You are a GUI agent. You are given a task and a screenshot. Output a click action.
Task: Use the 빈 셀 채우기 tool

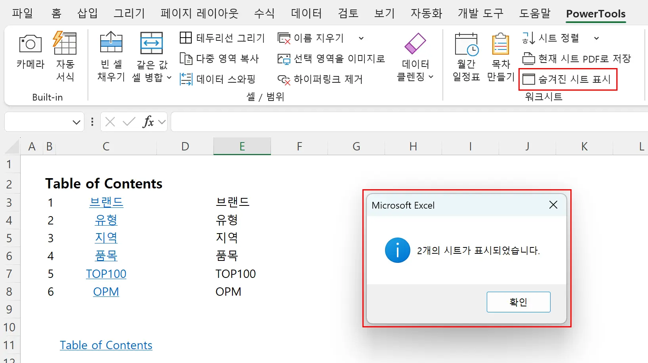[111, 55]
